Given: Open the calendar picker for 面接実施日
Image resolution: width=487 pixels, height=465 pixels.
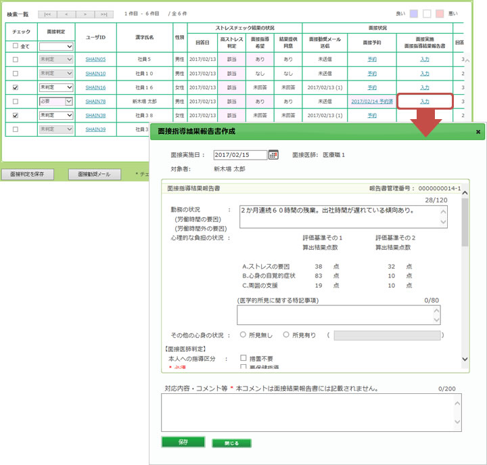Looking at the screenshot, I should [273, 155].
